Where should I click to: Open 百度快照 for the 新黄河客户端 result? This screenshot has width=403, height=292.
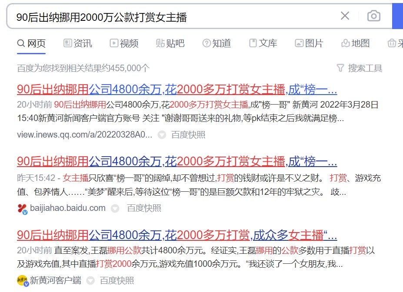[x=117, y=280]
